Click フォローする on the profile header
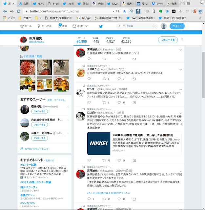 (x=168, y=40)
